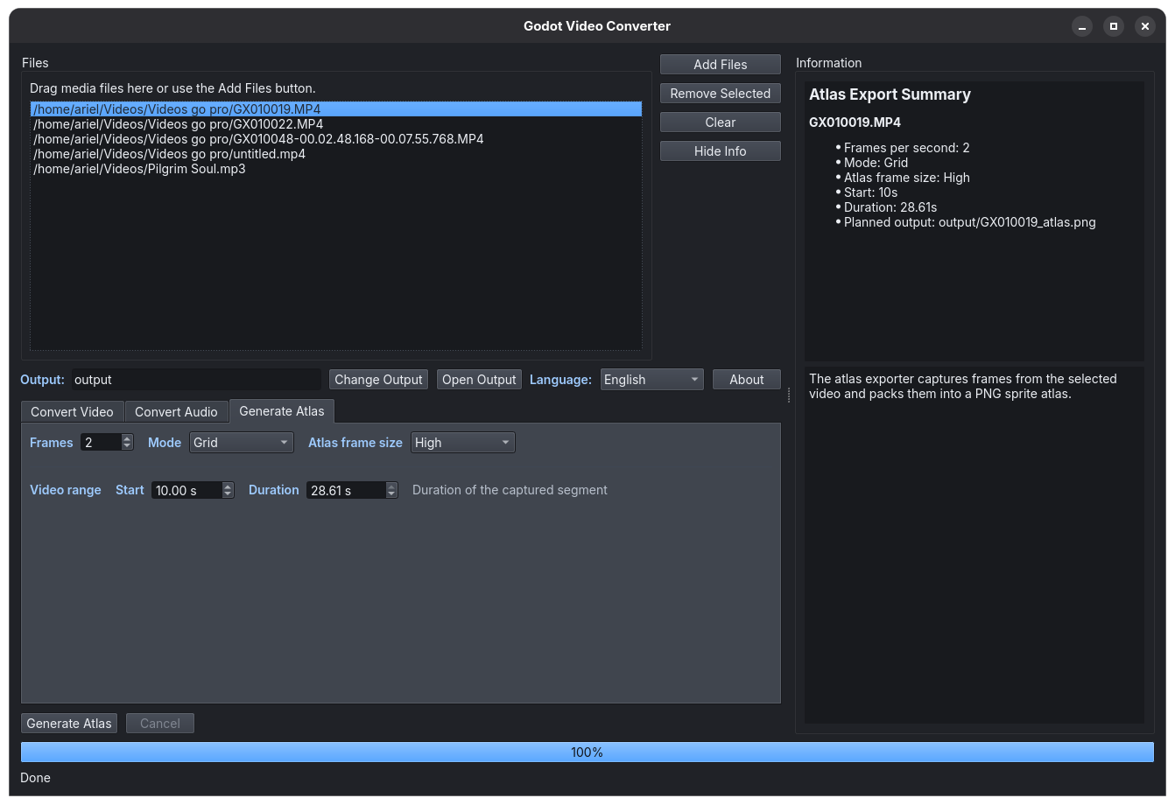The height and width of the screenshot is (805, 1175).
Task: Select untitled.mp4 in the file list
Action: pos(336,154)
